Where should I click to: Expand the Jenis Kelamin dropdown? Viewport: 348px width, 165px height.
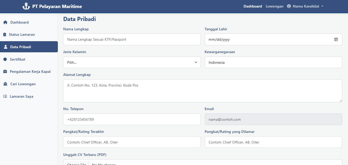point(132,62)
